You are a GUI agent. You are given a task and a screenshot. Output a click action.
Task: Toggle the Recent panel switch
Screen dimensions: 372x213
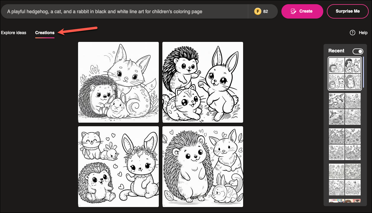click(358, 51)
